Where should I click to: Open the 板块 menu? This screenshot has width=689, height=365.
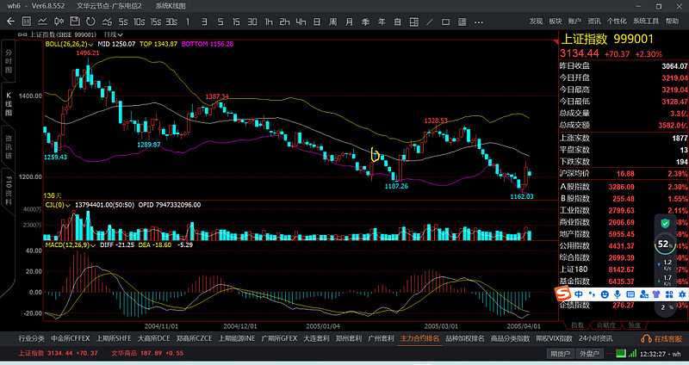coord(556,21)
